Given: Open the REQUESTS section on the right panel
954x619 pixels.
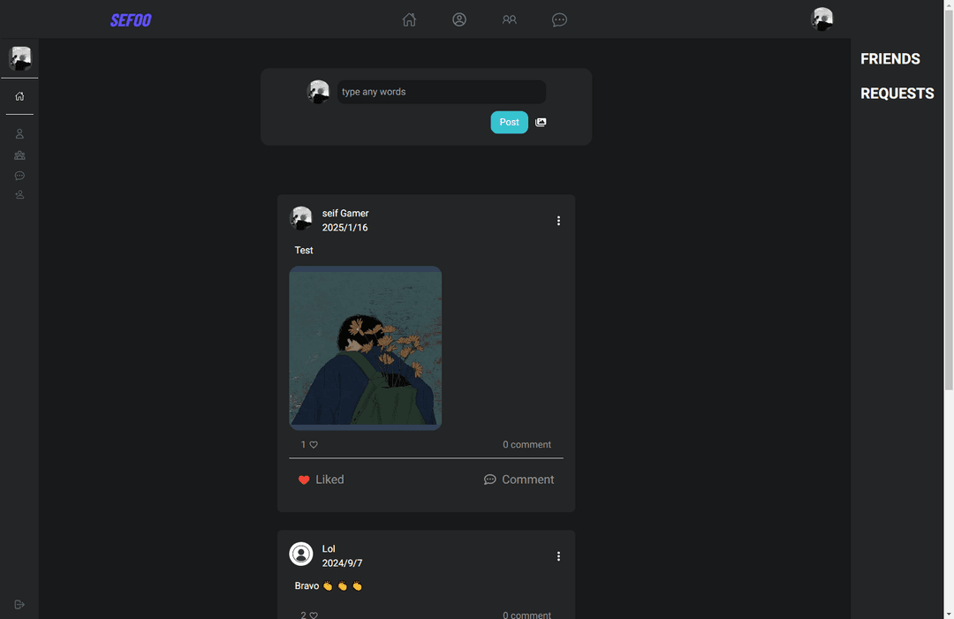Looking at the screenshot, I should [x=897, y=94].
